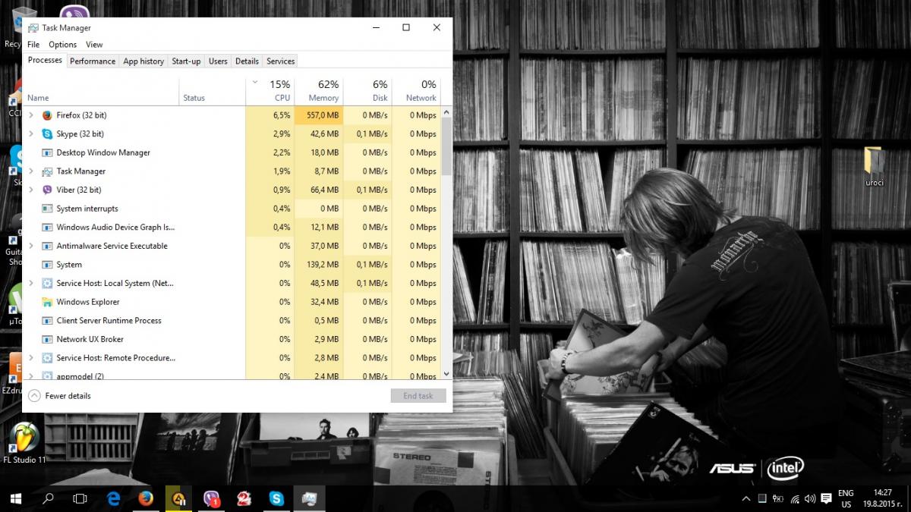Open the Viber taskbar icon with notification badge
Image resolution: width=911 pixels, height=512 pixels.
pyautogui.click(x=212, y=498)
